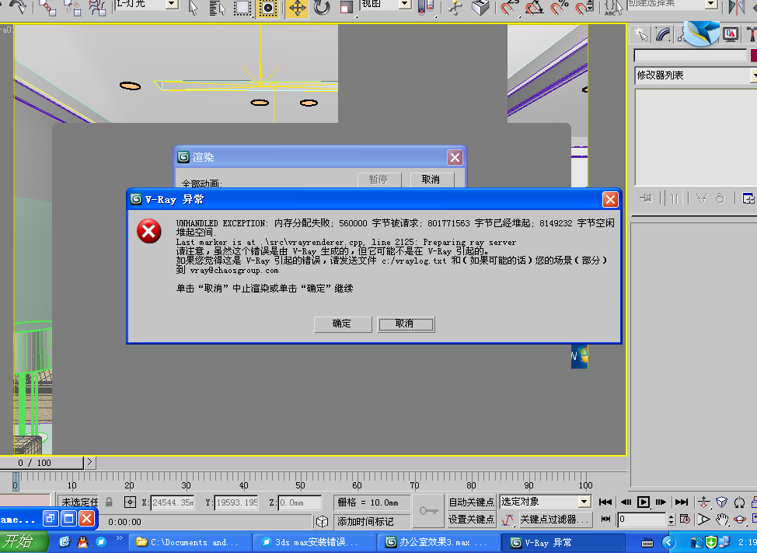Click 暂停 in the 渲染 render dialog
757x553 pixels.
379,180
